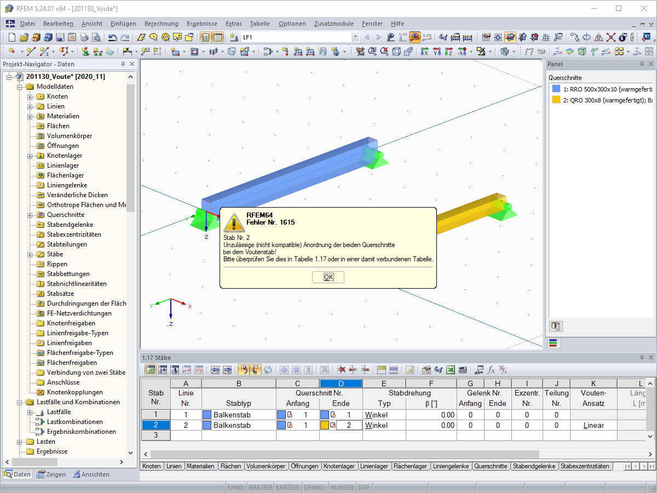657x493 pixels.
Task: Click the view in X direction icon
Action: point(424,51)
